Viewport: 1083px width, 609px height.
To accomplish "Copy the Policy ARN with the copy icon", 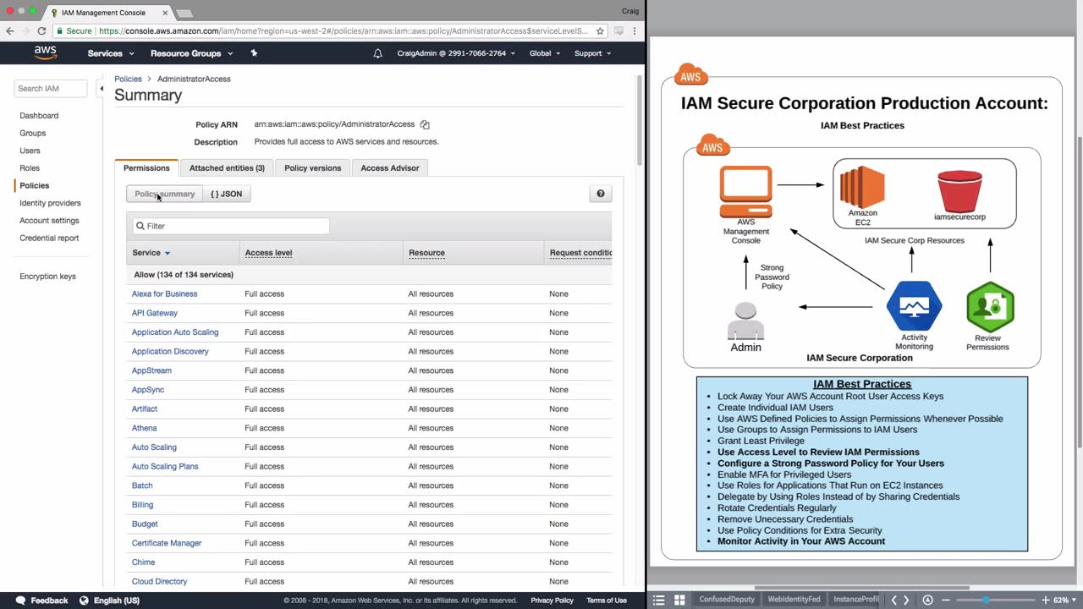I will pos(426,124).
